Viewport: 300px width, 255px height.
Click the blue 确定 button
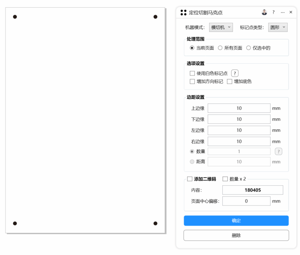(236, 221)
